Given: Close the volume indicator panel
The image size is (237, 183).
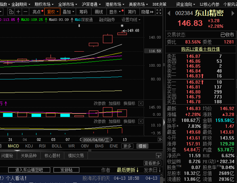Looking at the screenshot, I should (x=141, y=104).
